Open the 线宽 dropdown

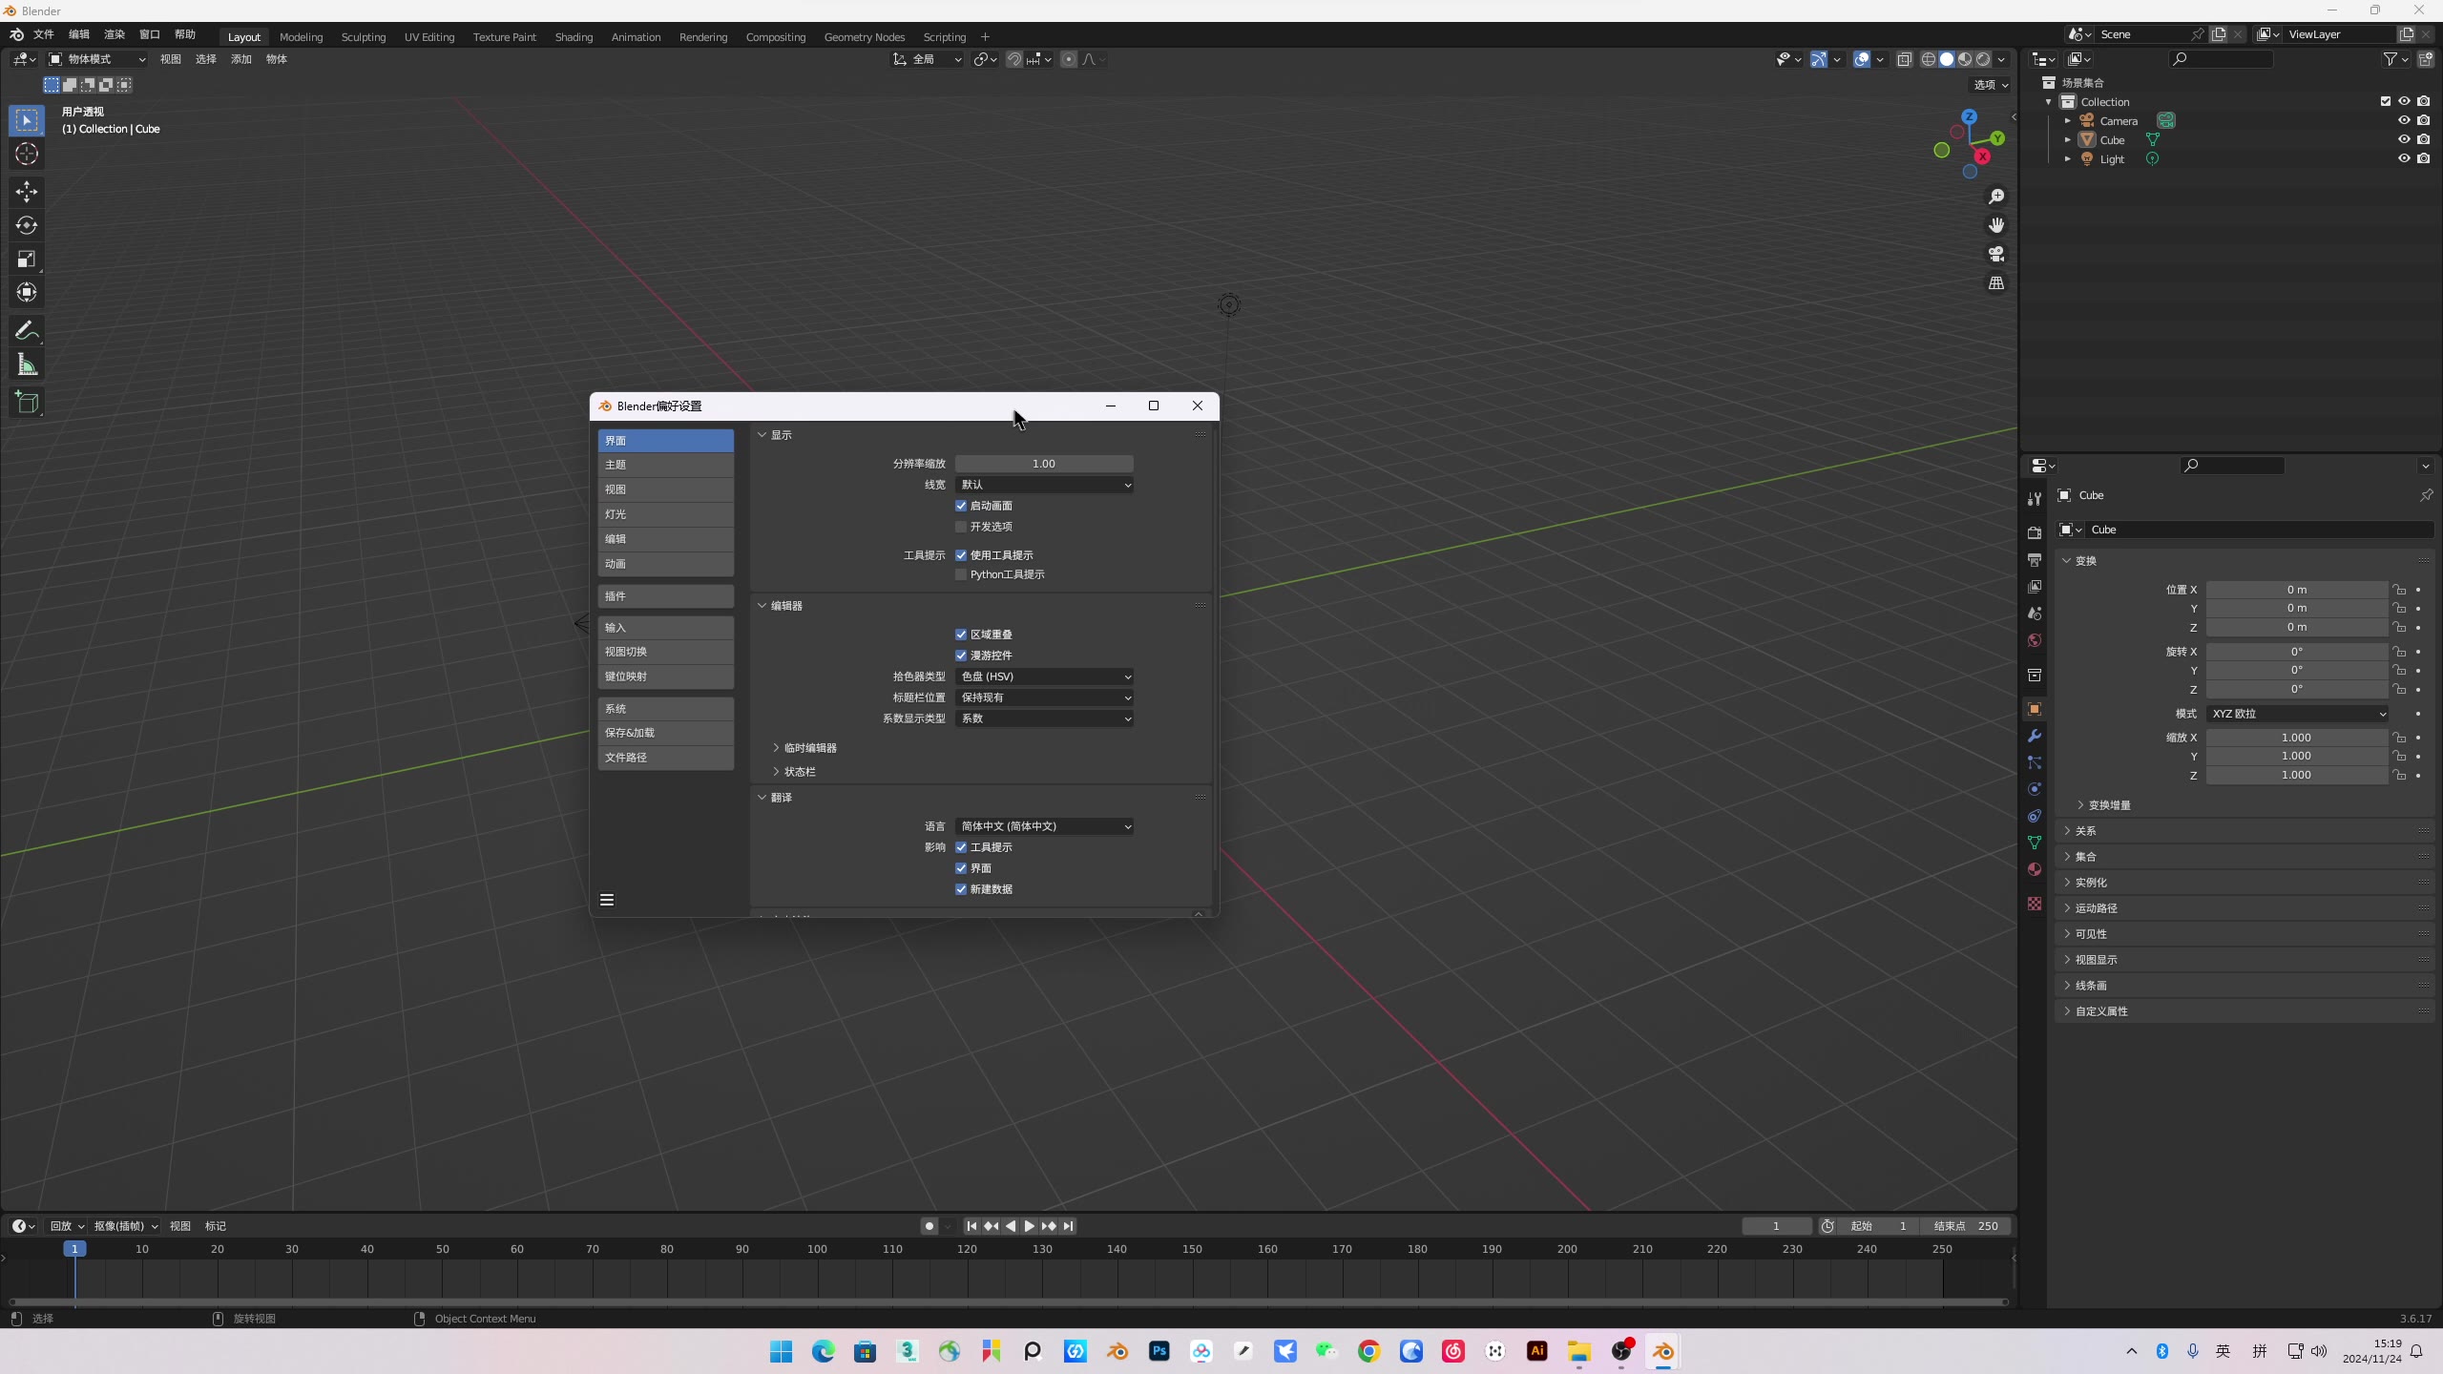pyautogui.click(x=1044, y=485)
